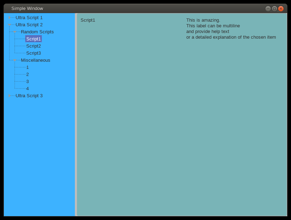The image size is (291, 220).
Task: Collapse the Ultra Script 2 tree node
Action: pyautogui.click(x=10, y=25)
